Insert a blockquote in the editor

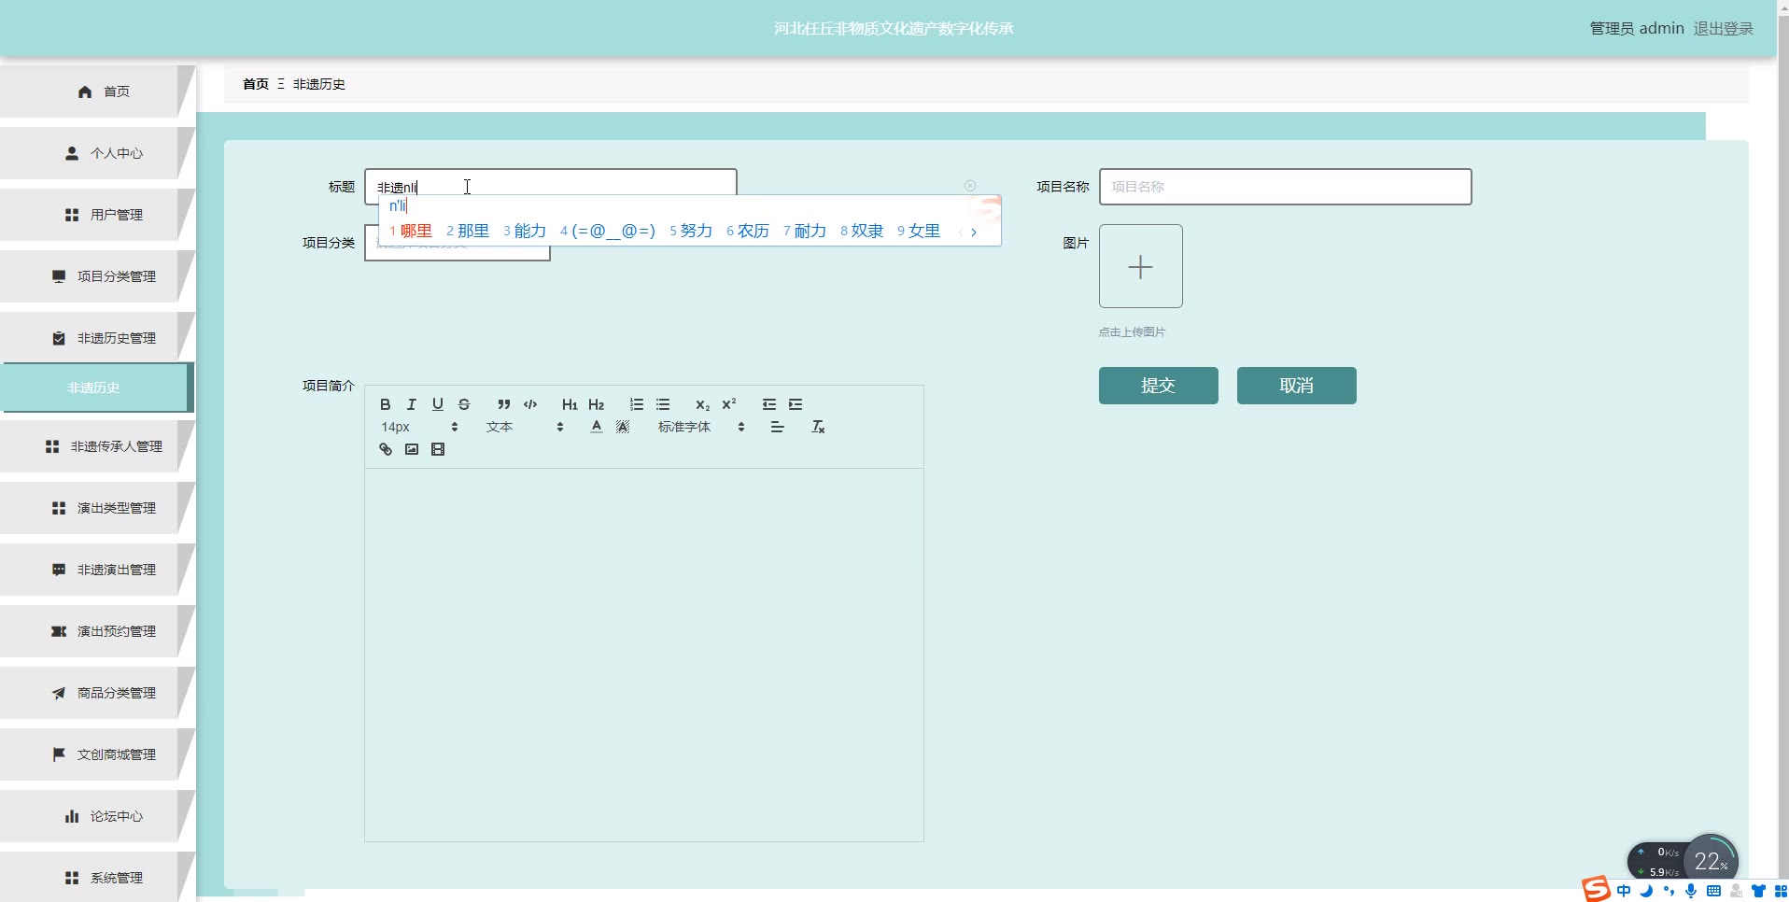tap(504, 404)
